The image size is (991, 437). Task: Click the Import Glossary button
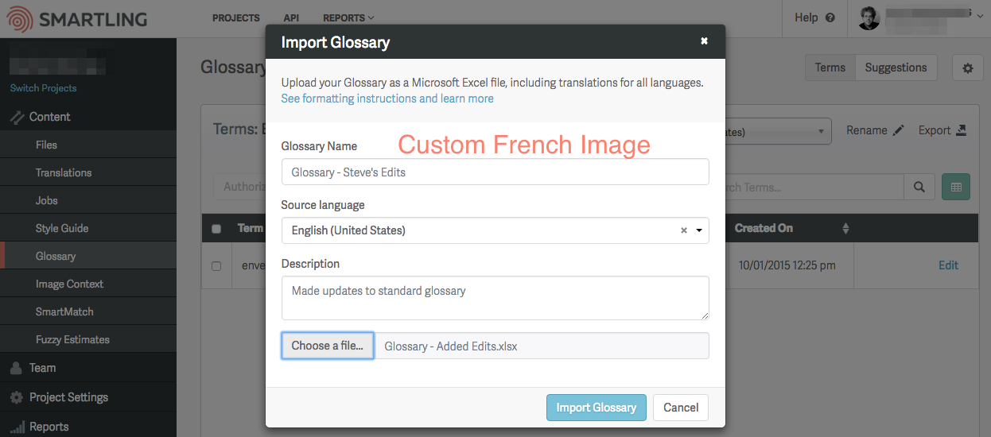tap(597, 408)
